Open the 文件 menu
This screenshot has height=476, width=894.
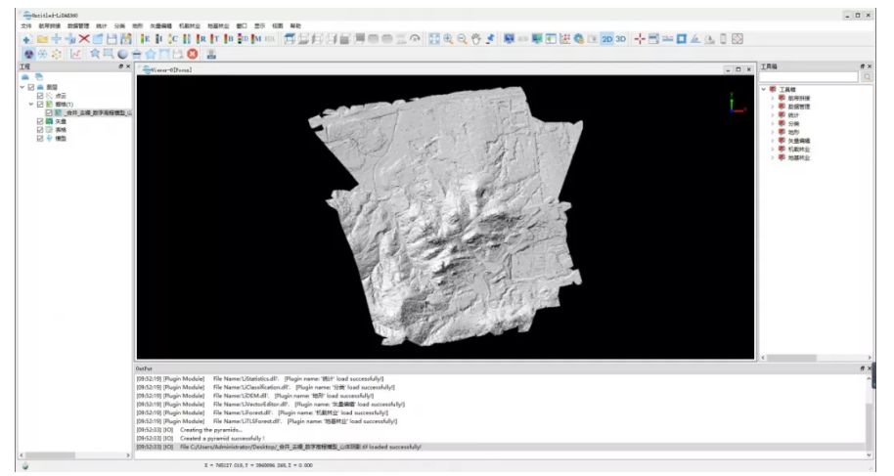point(26,24)
